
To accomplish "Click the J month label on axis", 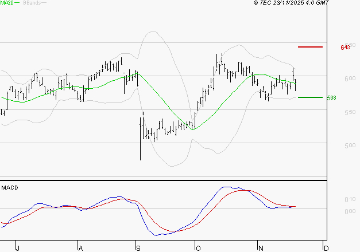I will click(18, 248).
